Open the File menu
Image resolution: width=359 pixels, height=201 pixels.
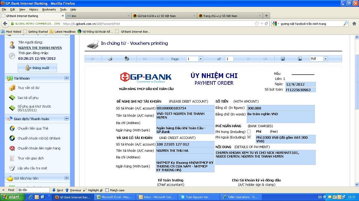click(4, 10)
